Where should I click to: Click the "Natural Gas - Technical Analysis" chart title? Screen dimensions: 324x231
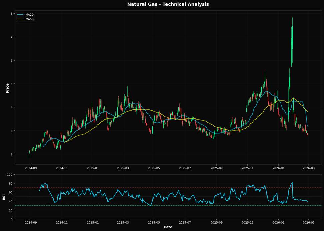coord(168,4)
